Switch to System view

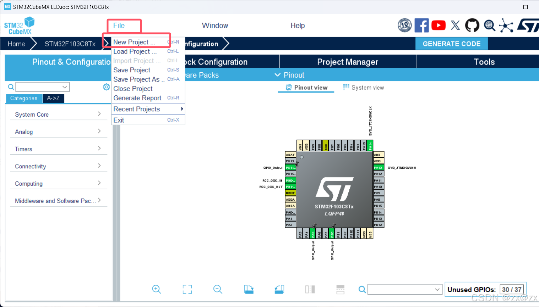tap(363, 88)
